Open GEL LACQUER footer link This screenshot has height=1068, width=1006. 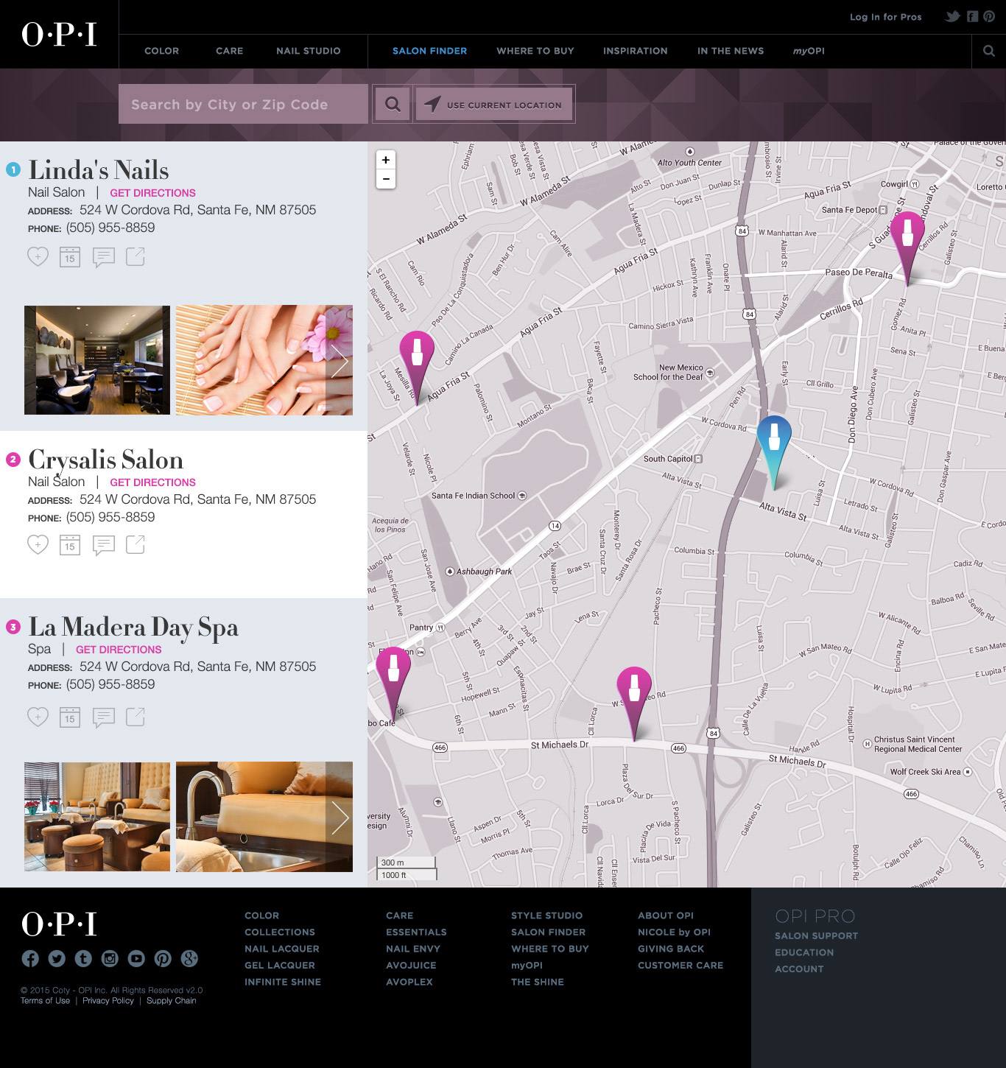(280, 965)
